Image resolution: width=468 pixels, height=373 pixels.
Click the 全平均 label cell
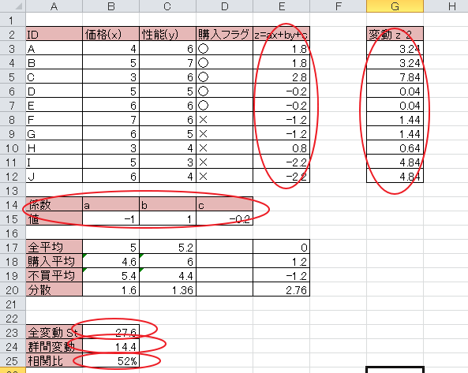54,247
